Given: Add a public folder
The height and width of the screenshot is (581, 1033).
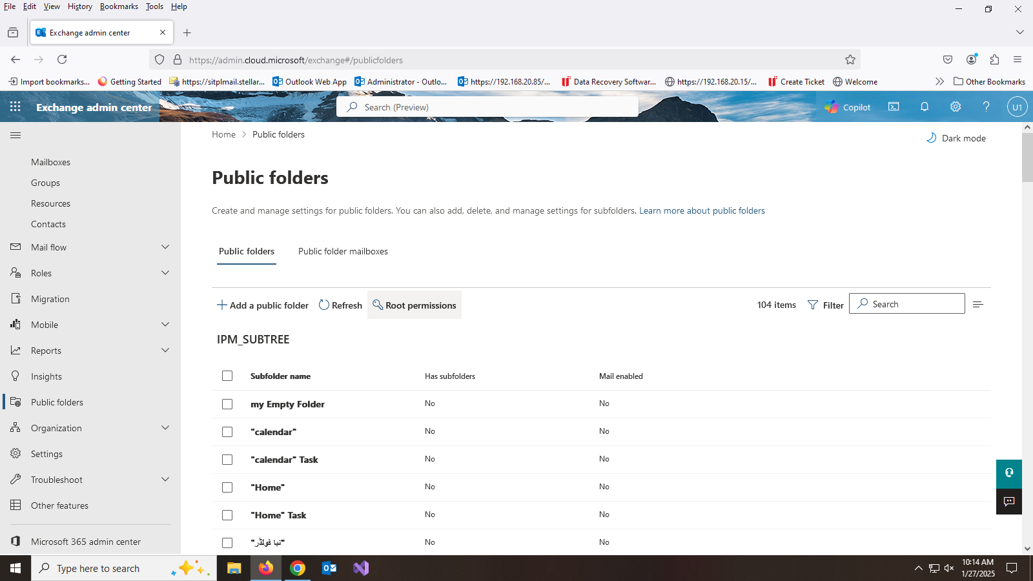Looking at the screenshot, I should 263,305.
